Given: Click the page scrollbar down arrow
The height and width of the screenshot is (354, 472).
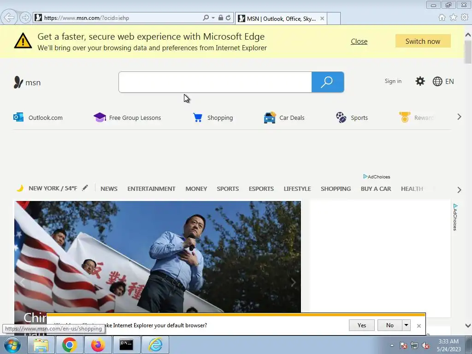Looking at the screenshot, I should (468, 325).
